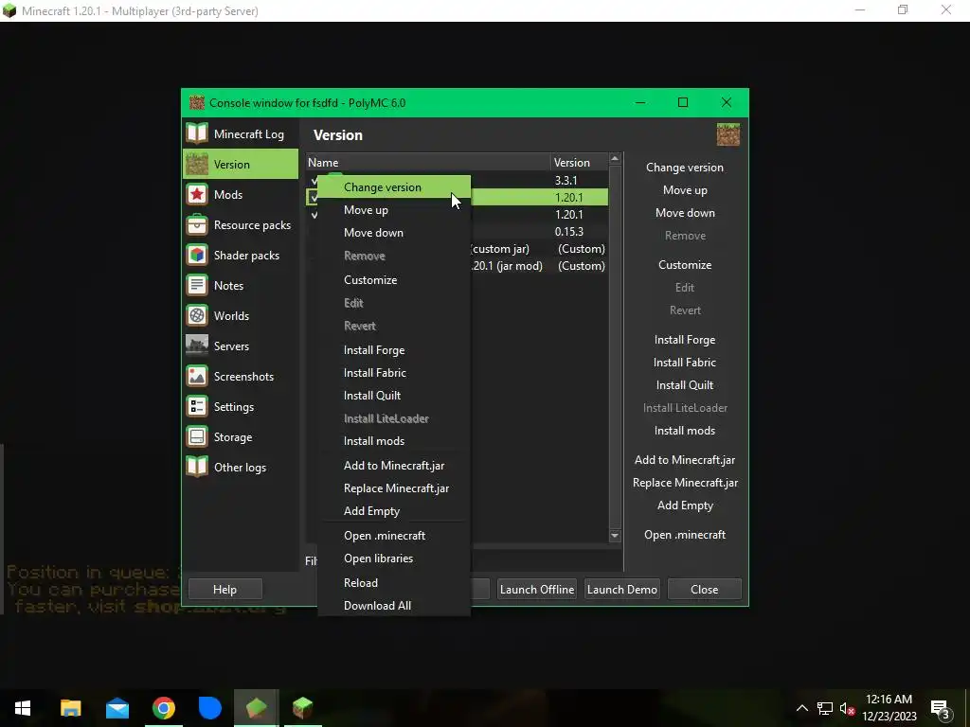Open the Servers sidebar page
Image resolution: width=970 pixels, height=727 pixels.
coord(240,346)
